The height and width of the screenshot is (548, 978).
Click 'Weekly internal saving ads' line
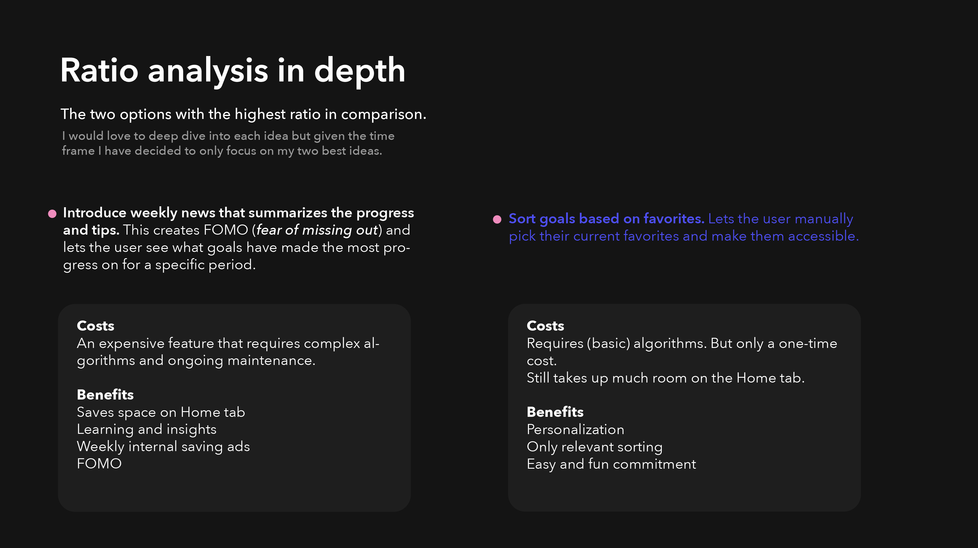coord(163,447)
